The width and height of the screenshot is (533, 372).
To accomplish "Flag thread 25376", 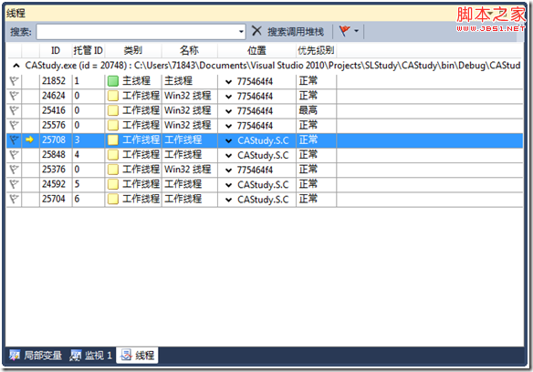I will coord(14,170).
